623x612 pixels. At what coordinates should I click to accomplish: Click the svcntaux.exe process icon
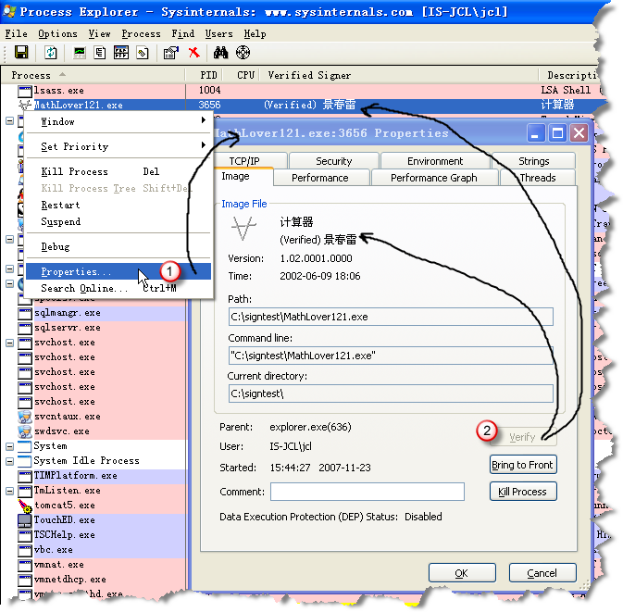25,417
